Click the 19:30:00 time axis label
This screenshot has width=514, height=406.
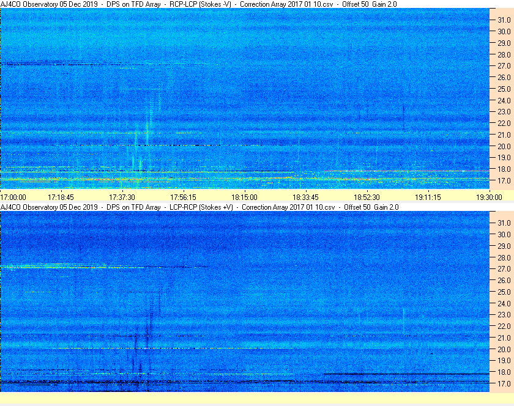489,197
